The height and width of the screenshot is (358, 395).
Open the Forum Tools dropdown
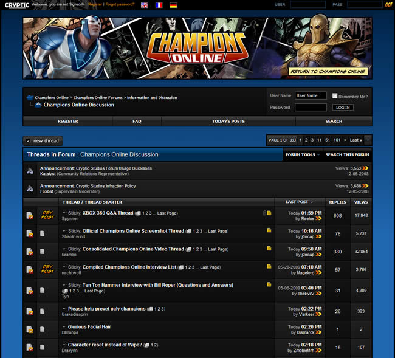[x=303, y=155]
